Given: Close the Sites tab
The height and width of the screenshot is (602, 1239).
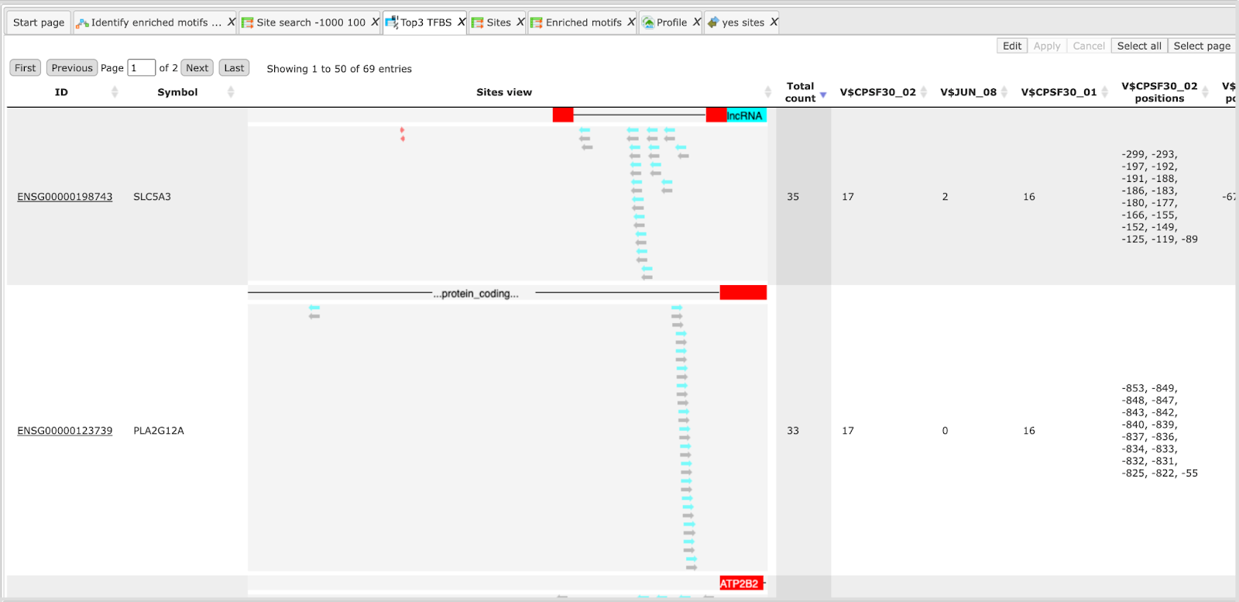Looking at the screenshot, I should (520, 22).
